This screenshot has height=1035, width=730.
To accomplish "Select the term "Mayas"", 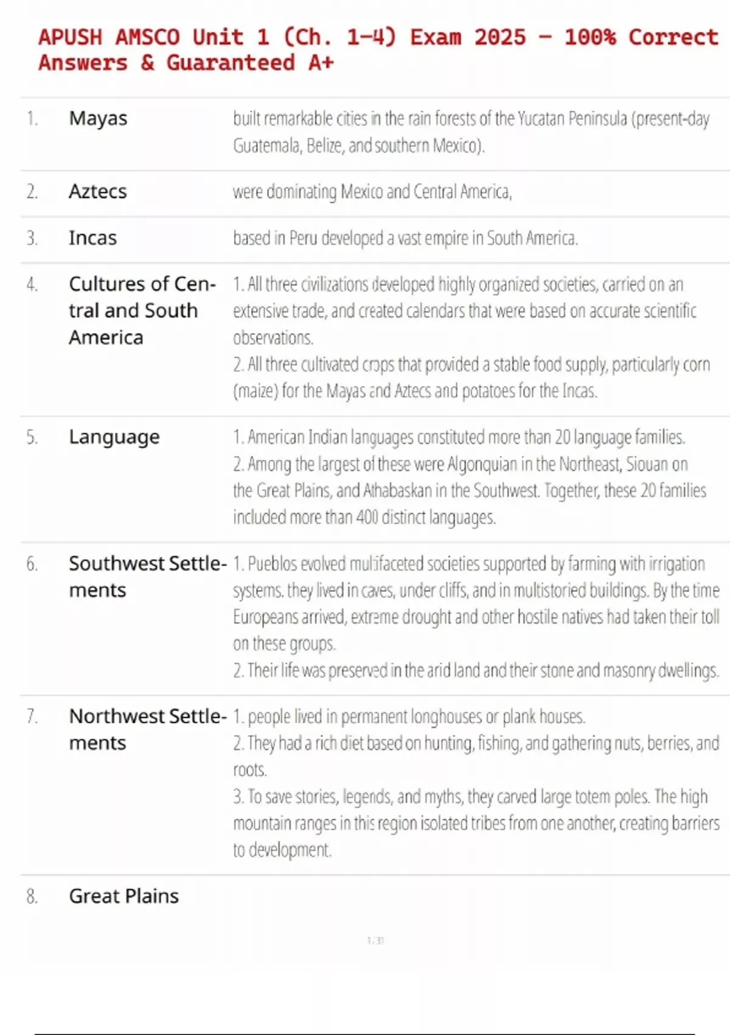I will point(98,118).
